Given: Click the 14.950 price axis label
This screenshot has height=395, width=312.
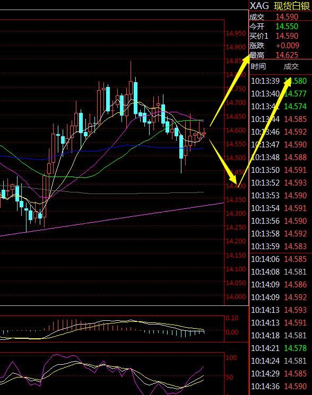Looking at the screenshot, I should click(236, 33).
